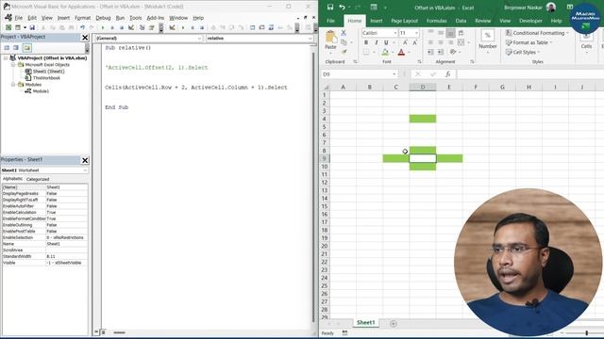Screen dimensions: 604x339
Task: Open Conditional Formatting dropdown
Action: [x=537, y=33]
